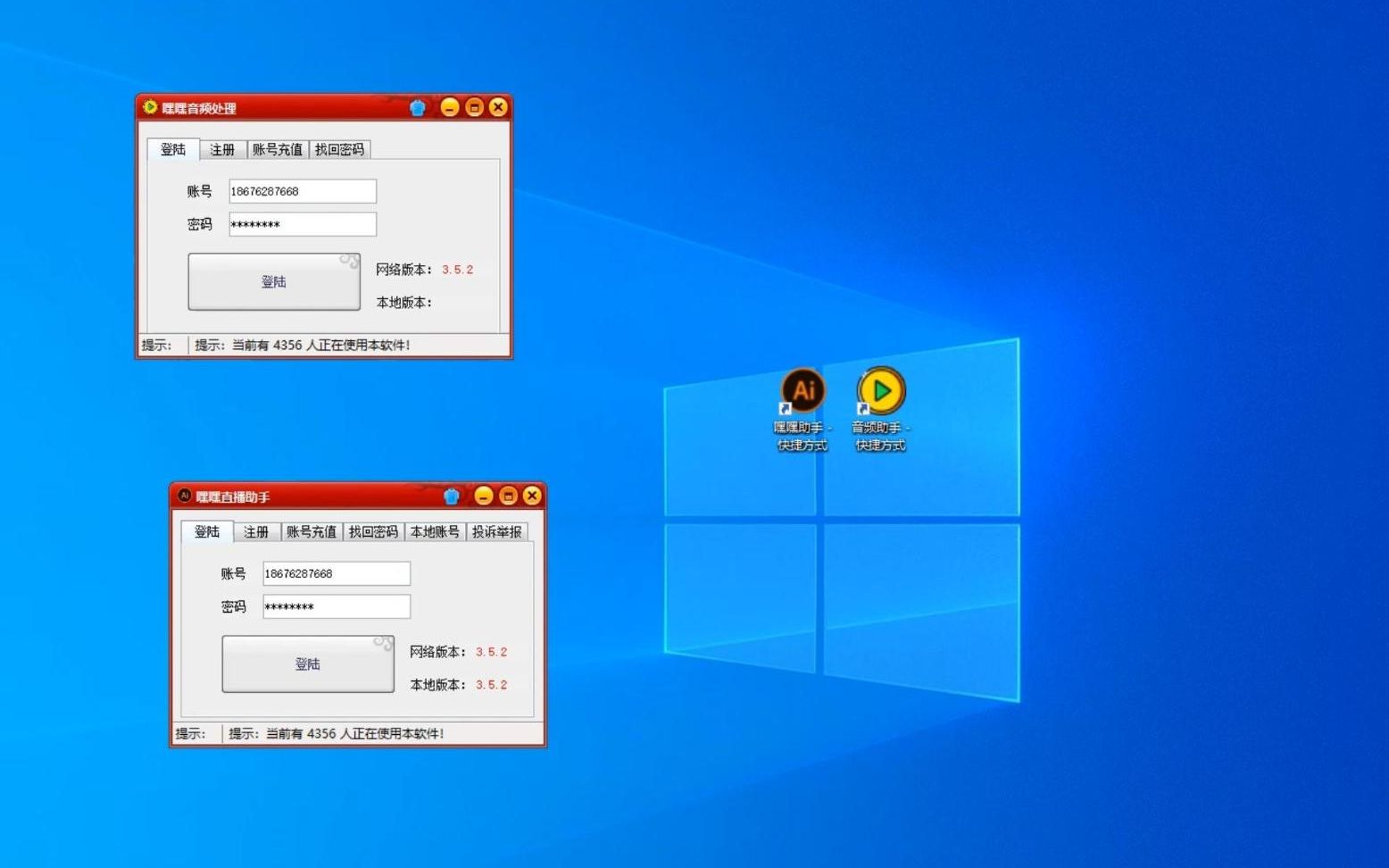Focus the 账号 field in 嘿嘿直播助手
Viewport: 1389px width, 868px height.
click(337, 573)
